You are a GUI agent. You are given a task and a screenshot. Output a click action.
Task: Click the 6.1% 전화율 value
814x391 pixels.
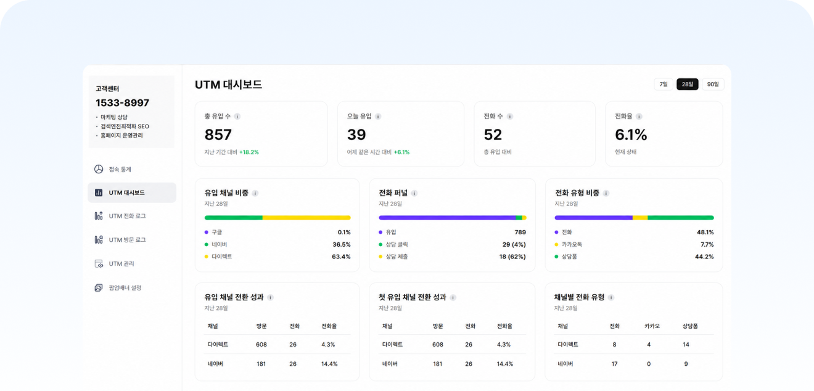[x=631, y=134]
